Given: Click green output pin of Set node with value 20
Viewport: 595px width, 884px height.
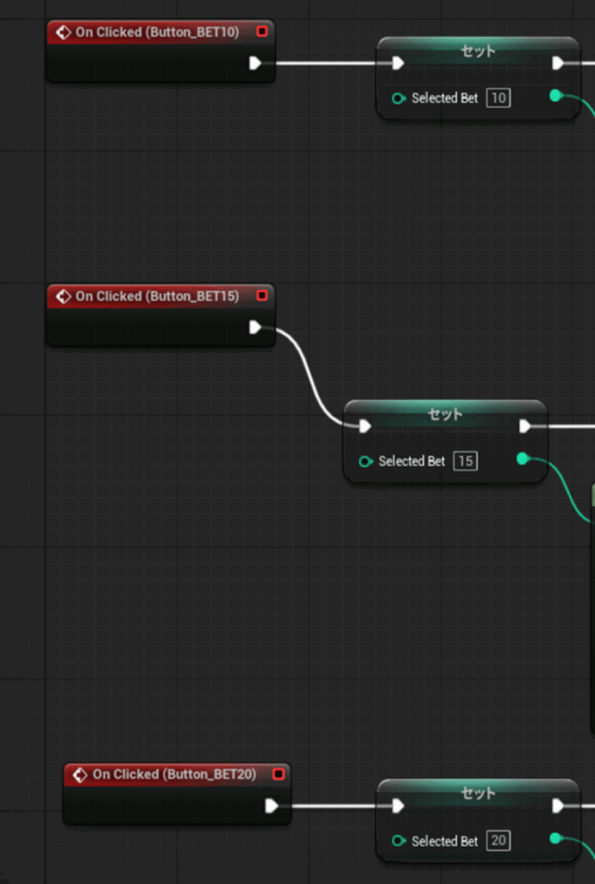Looking at the screenshot, I should coord(556,838).
